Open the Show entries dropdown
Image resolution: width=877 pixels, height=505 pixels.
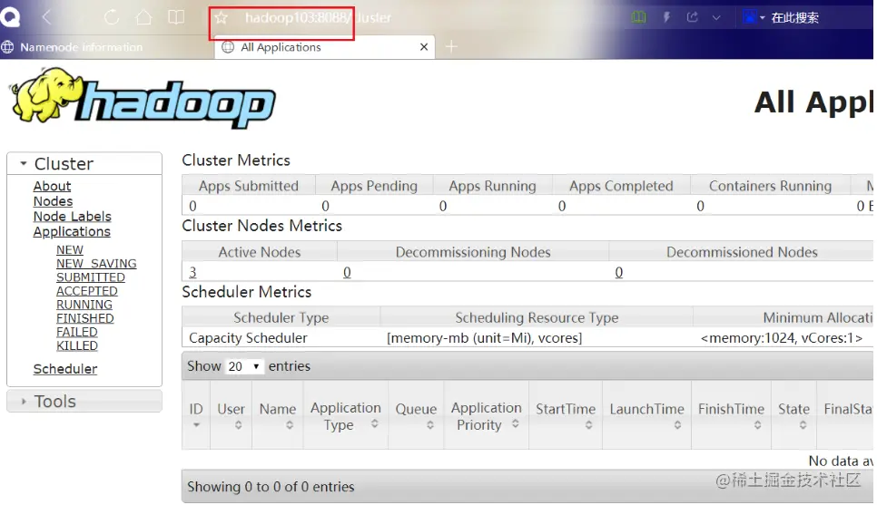[244, 366]
